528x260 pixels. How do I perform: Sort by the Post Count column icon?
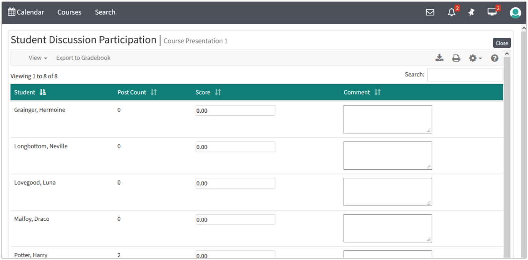pyautogui.click(x=154, y=92)
